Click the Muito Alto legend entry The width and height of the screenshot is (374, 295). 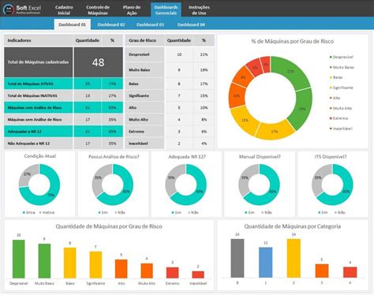pos(341,108)
